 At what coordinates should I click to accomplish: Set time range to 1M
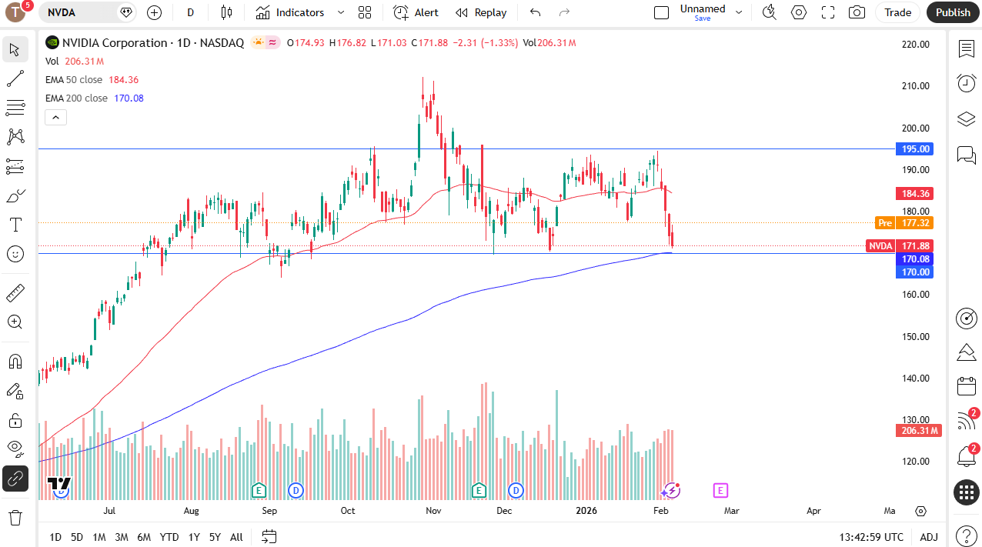(x=99, y=537)
